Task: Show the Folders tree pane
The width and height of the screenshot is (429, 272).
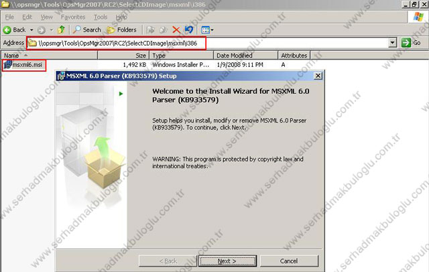Action: 122,29
